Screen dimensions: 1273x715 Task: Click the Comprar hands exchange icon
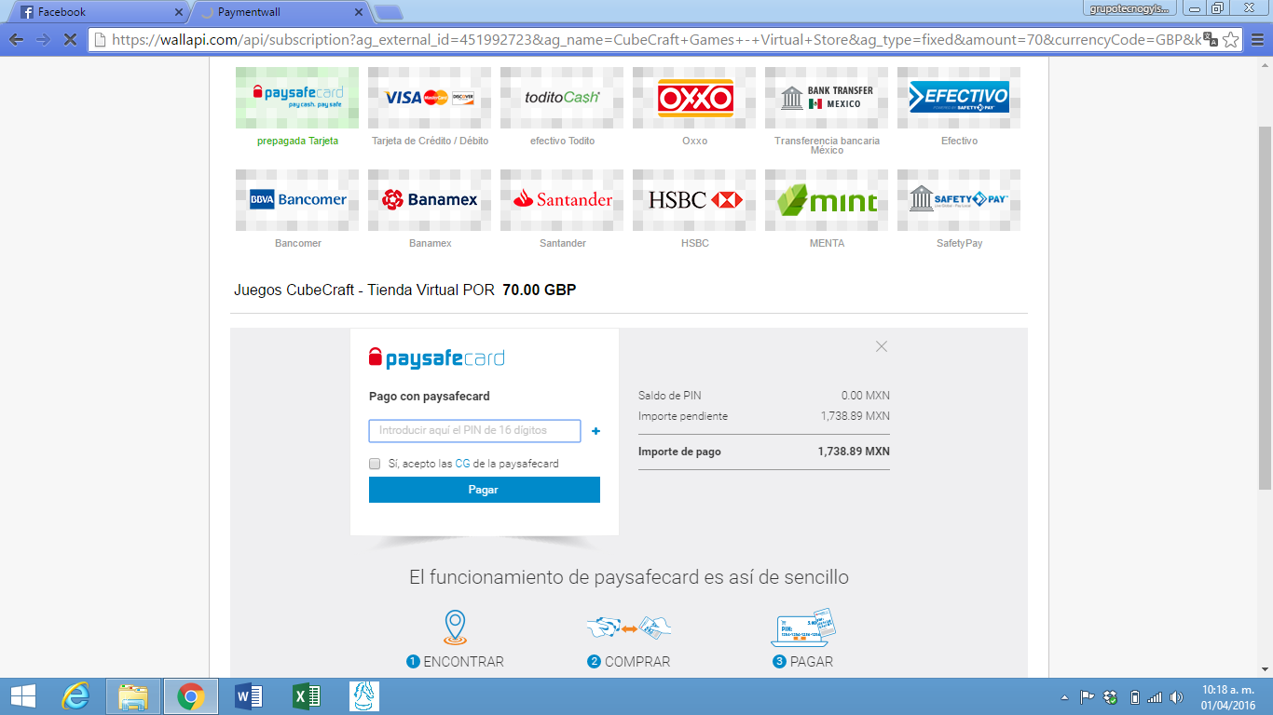tap(628, 628)
